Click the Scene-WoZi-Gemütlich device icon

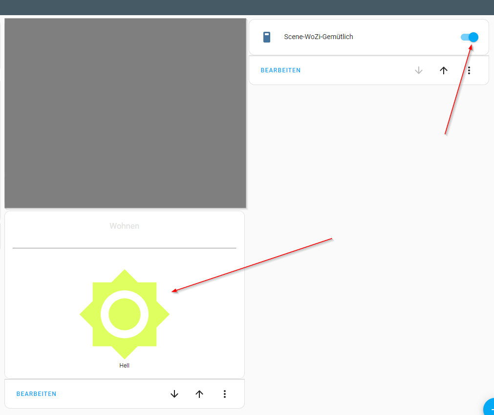click(266, 37)
